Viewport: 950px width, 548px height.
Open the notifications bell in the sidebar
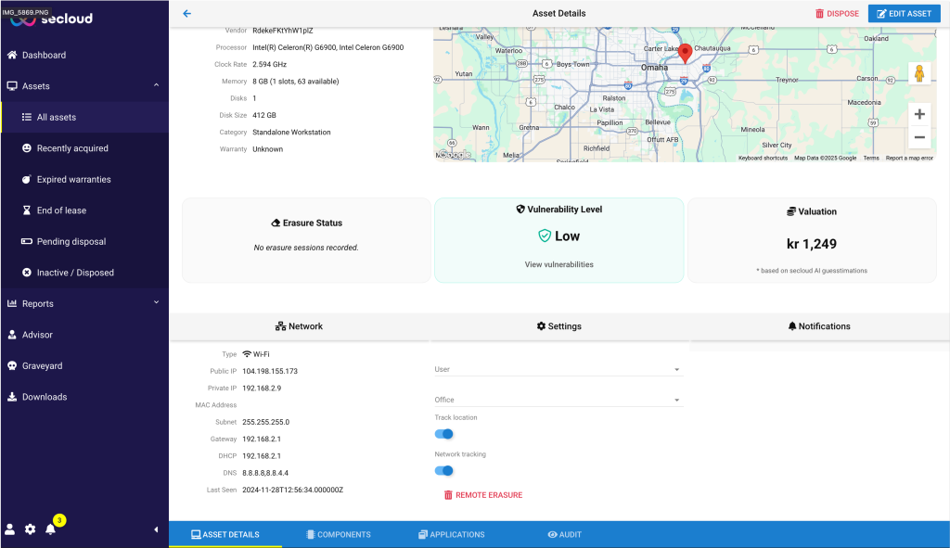pos(51,529)
